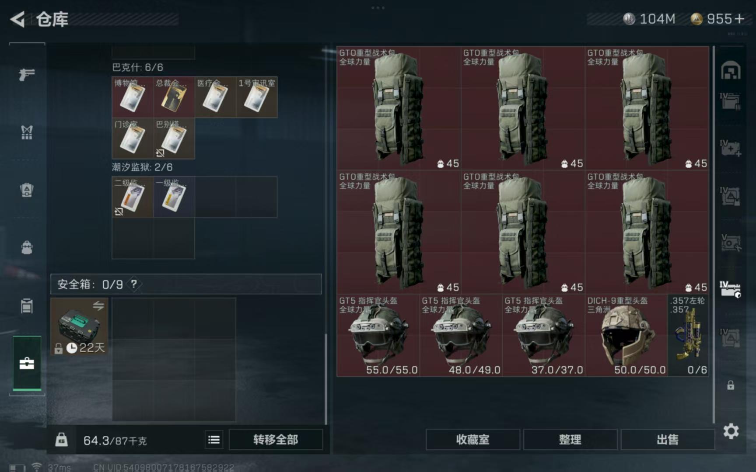Viewport: 756px width, 472px height.
Task: Go back using the arrow beside 仓库
Action: [x=17, y=19]
